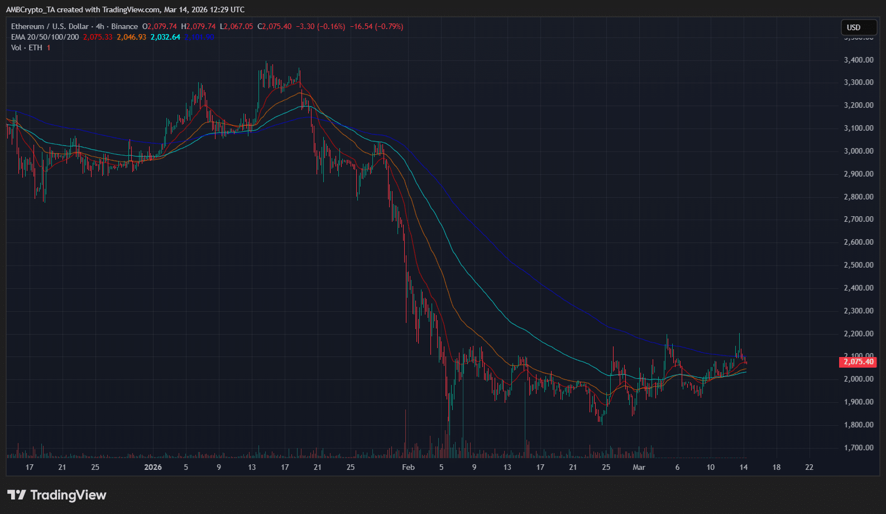This screenshot has width=886, height=514.
Task: Click the orange EMA 50 value 2,046.93
Action: [x=131, y=37]
